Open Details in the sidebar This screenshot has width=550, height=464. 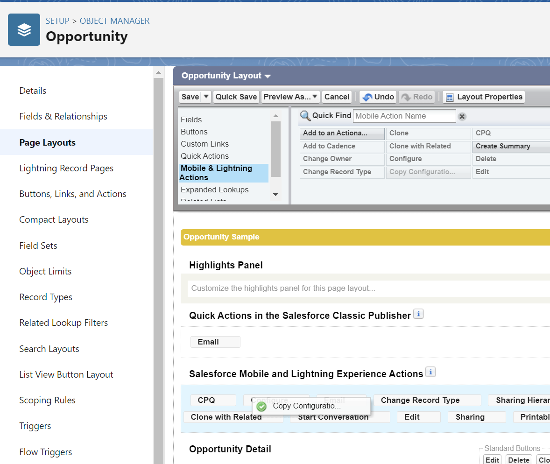click(x=33, y=91)
